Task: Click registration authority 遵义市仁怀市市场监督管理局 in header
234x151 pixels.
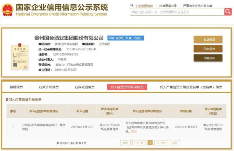Action: (74, 65)
